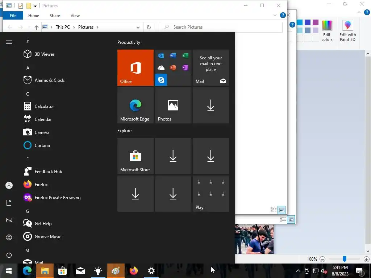Open the Mail live tile
Screen dimensions: 371x278
coord(211,68)
